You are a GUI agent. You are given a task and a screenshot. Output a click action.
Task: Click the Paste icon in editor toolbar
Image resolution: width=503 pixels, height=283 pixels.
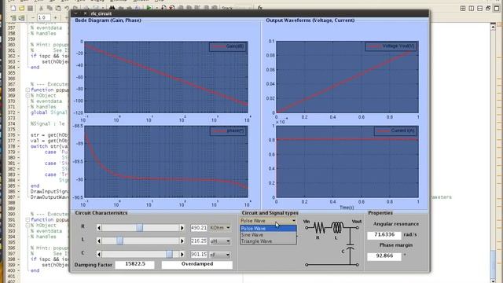[x=58, y=8]
